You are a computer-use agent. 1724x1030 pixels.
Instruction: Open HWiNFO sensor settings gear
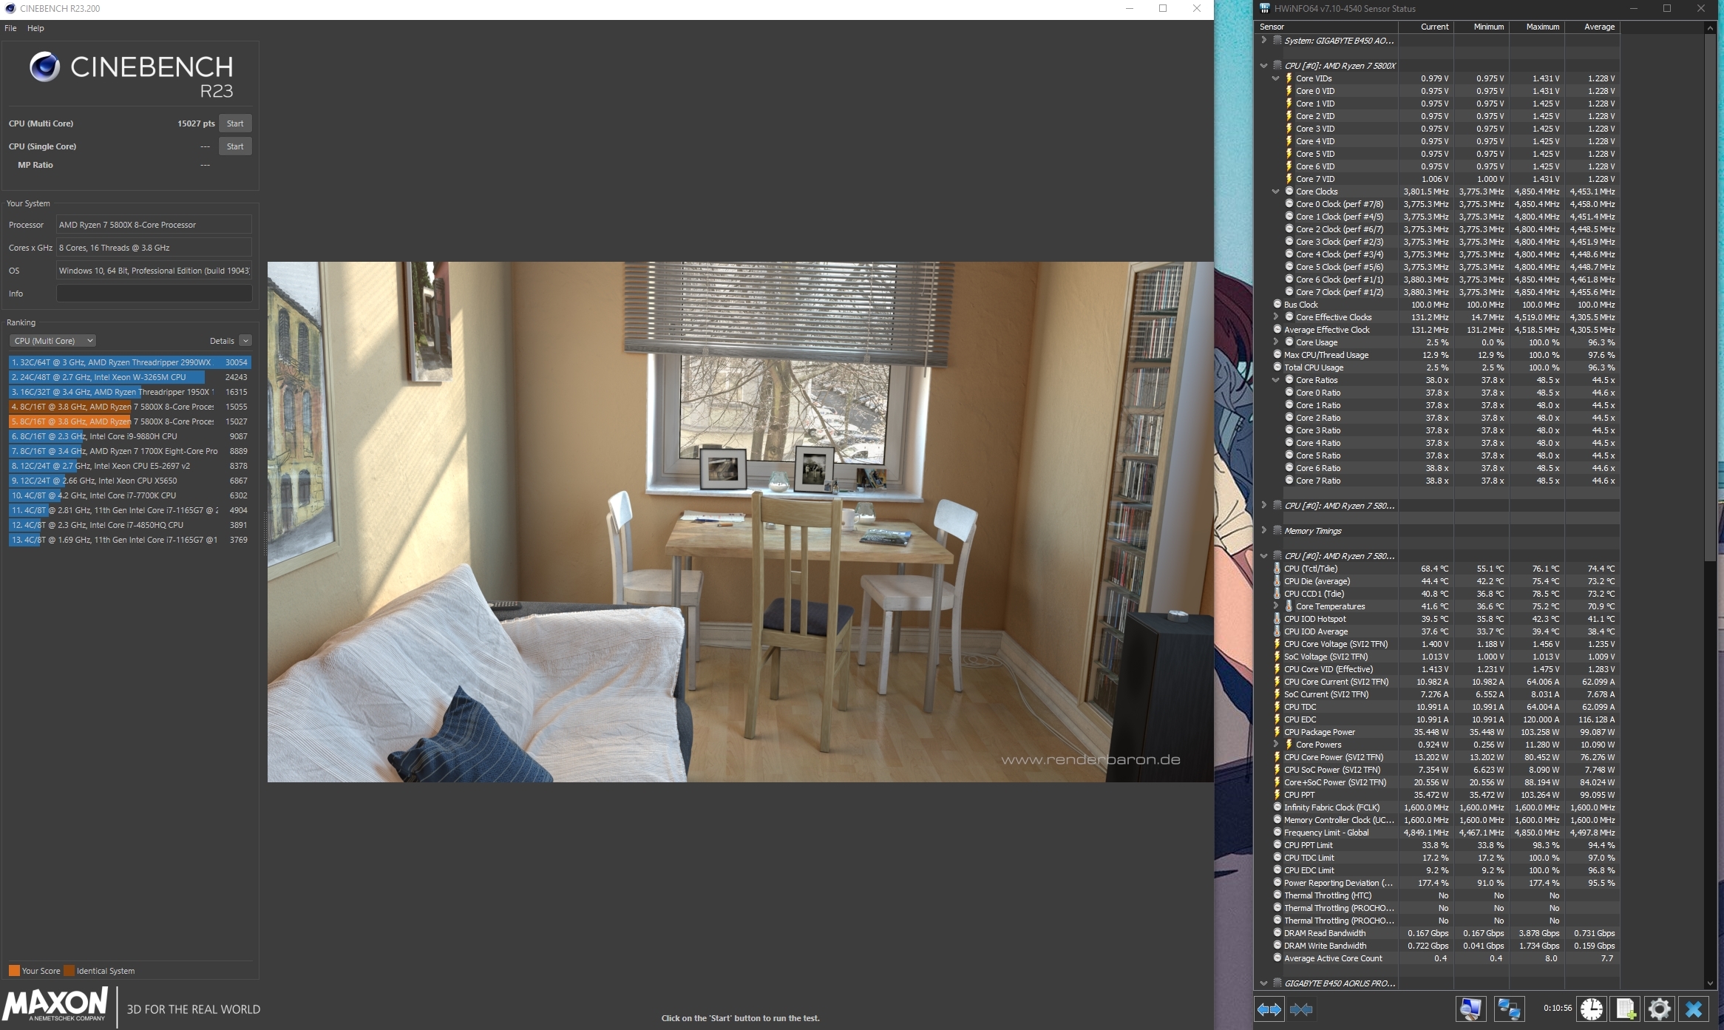point(1660,1009)
